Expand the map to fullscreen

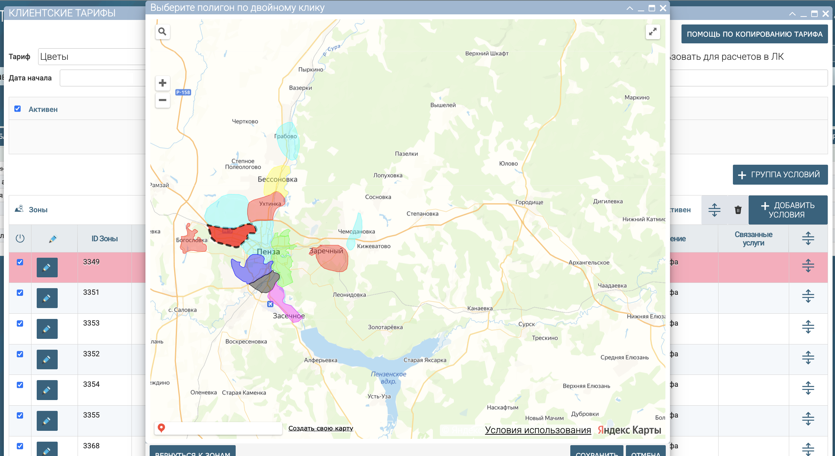(652, 32)
